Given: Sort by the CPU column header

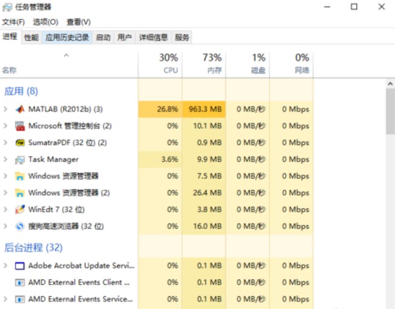Looking at the screenshot, I should coord(160,64).
